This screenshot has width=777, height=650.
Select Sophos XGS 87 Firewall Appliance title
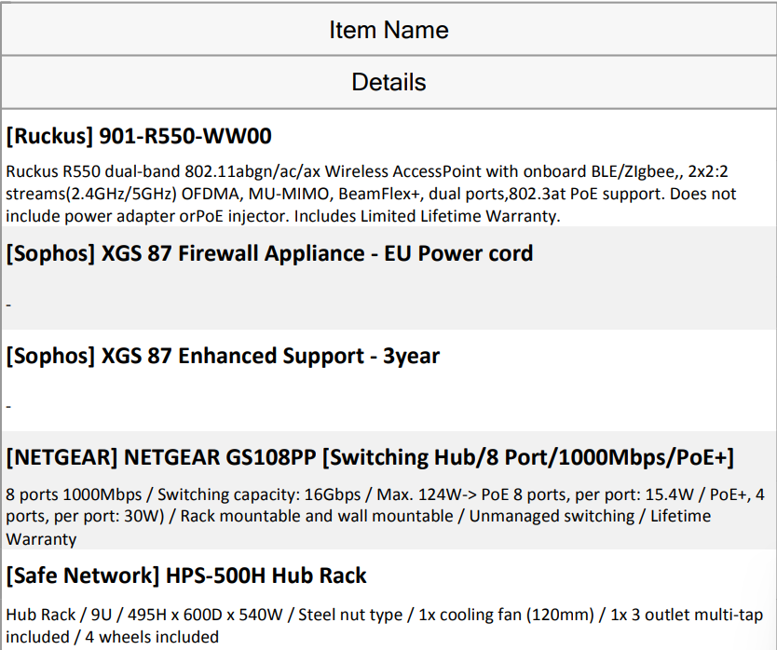(269, 253)
